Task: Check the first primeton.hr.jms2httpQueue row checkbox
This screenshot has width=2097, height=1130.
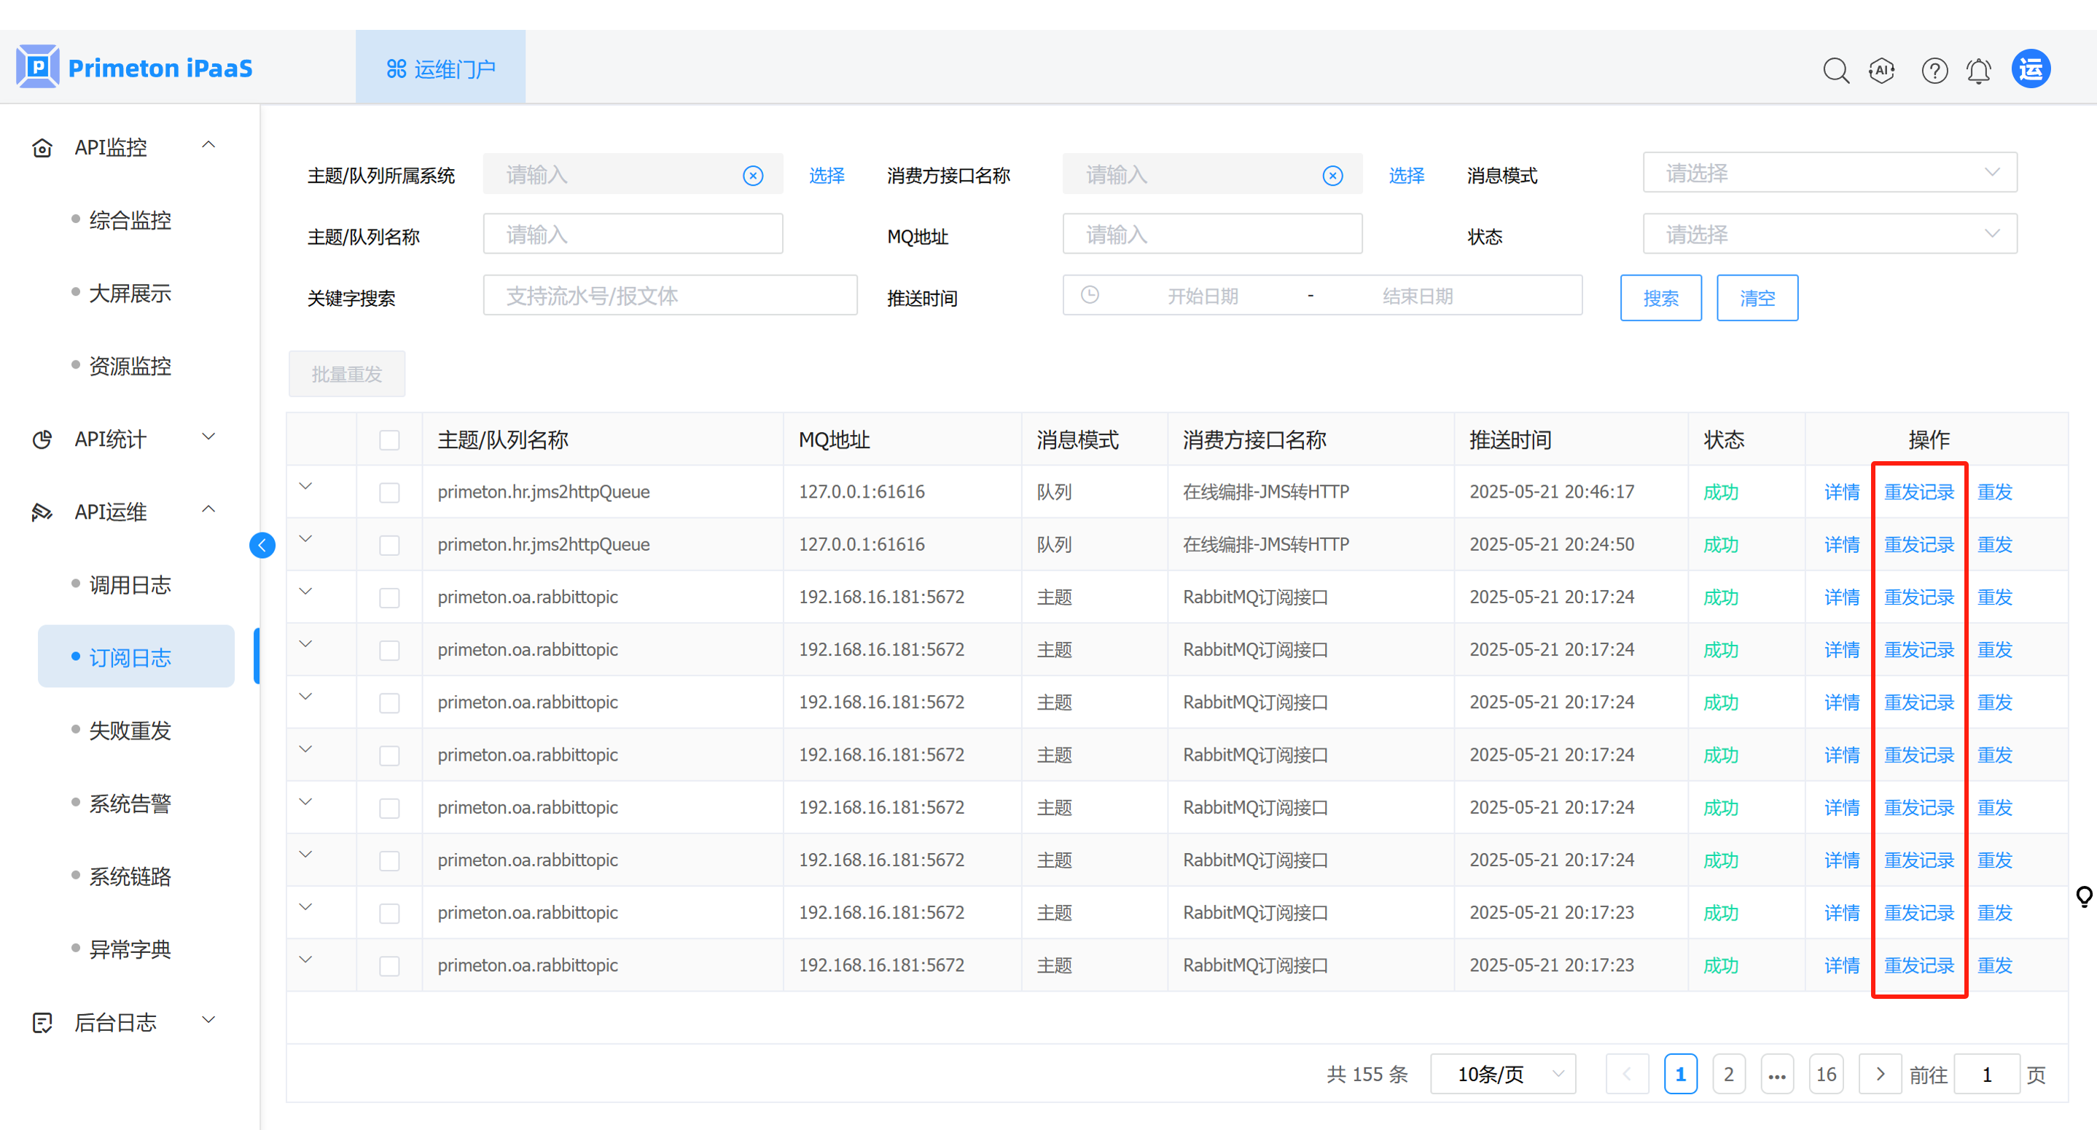Action: coord(389,493)
